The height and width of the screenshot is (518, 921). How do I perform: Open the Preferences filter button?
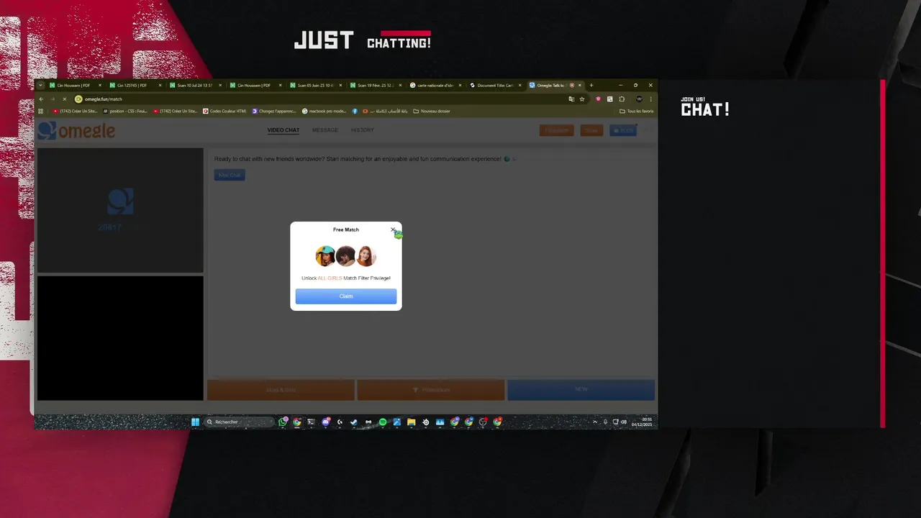[x=431, y=389]
